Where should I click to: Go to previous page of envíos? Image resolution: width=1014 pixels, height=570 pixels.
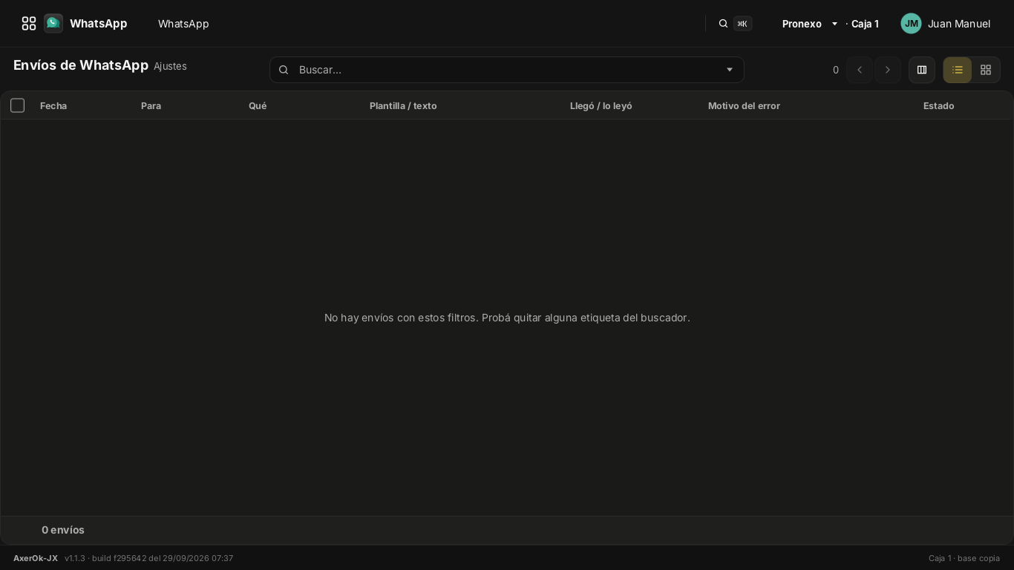pyautogui.click(x=860, y=70)
